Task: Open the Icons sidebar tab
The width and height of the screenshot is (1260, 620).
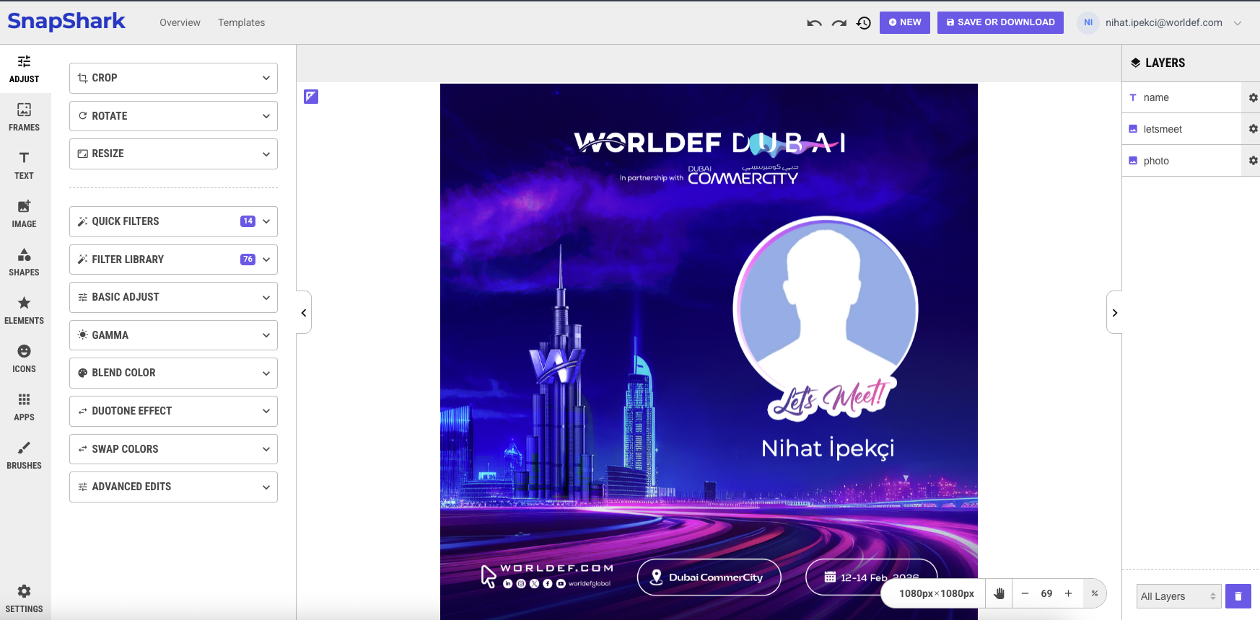Action: [x=25, y=359]
